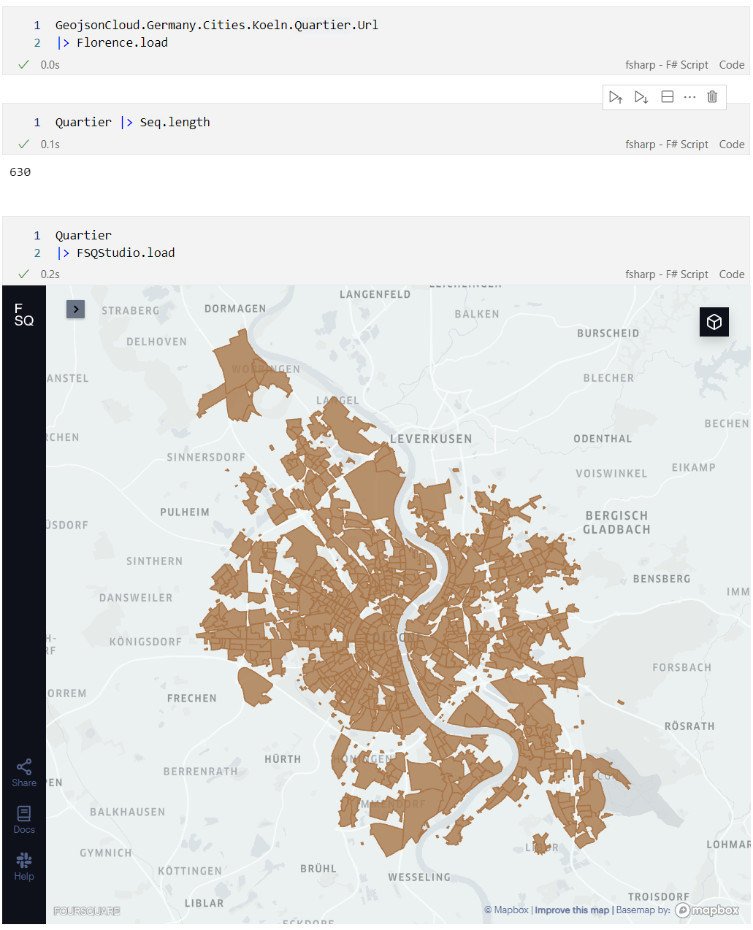Click the execution time 0.2s text
Viewport: 753px width, 930px height.
[x=50, y=274]
